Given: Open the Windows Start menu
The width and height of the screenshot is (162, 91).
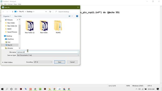Looking at the screenshot, I should click(2, 89).
